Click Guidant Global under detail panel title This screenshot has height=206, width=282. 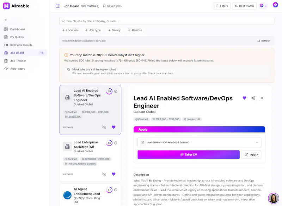coord(145,112)
